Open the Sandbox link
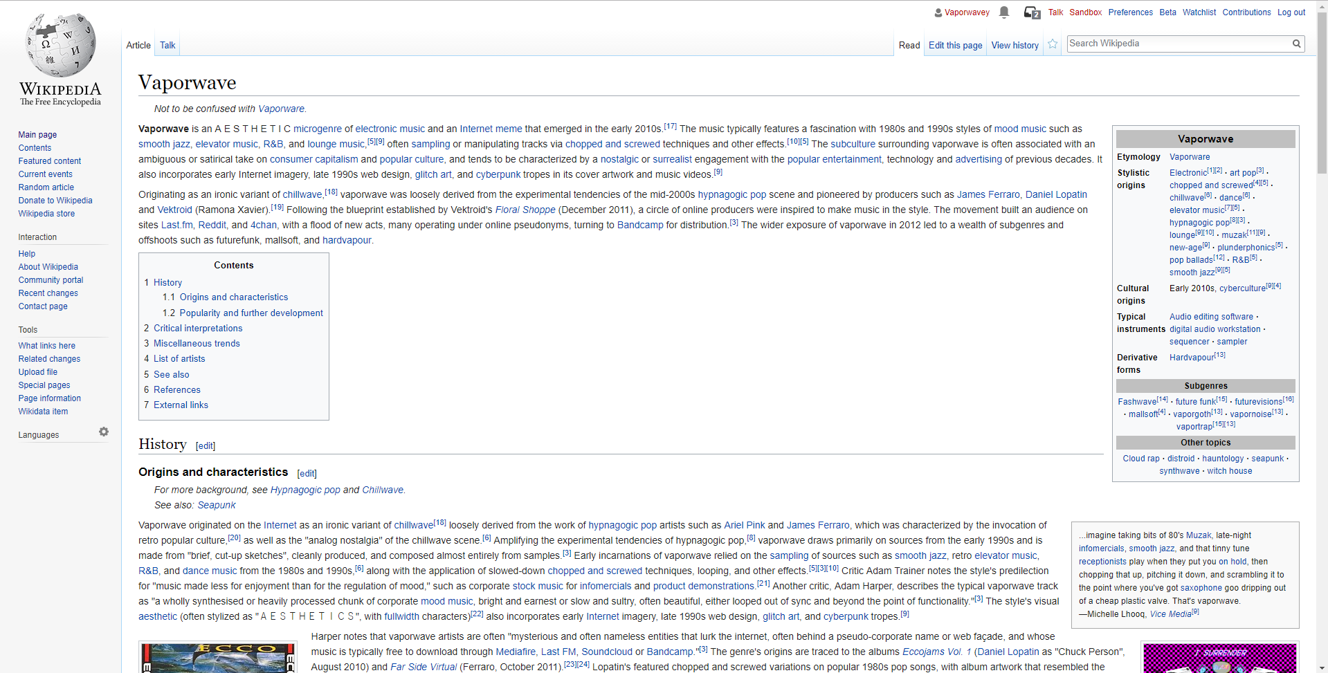The width and height of the screenshot is (1328, 673). 1085,12
